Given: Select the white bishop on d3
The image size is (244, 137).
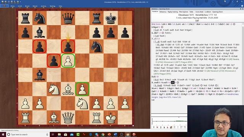Looking at the screenshot, I should [68, 89].
